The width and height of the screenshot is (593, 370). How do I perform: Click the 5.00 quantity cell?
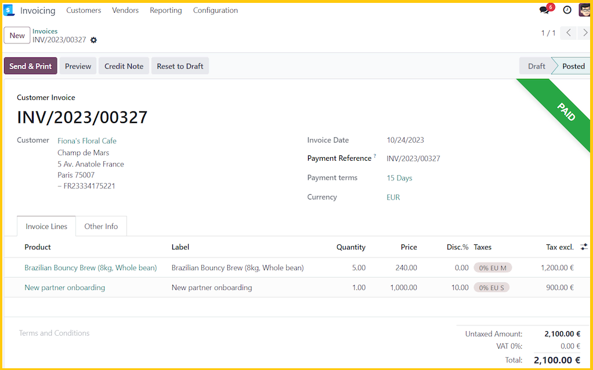(359, 267)
